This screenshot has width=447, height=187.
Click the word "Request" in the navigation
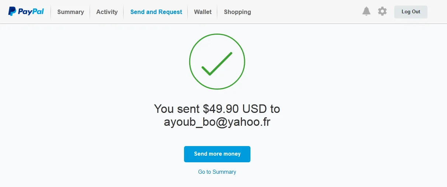click(170, 12)
